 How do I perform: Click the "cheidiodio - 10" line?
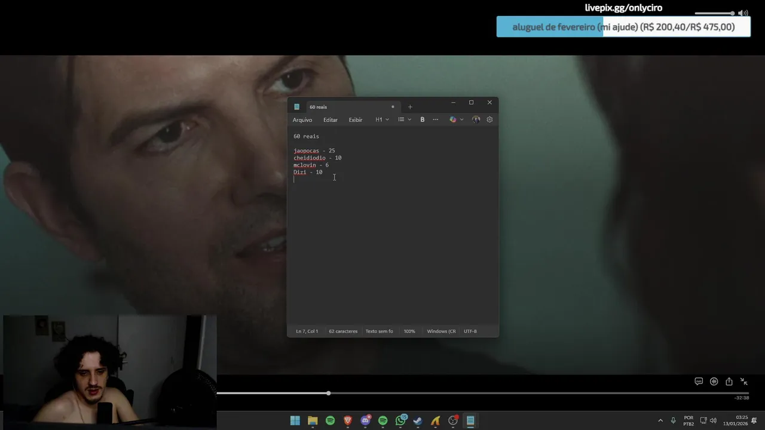click(317, 158)
